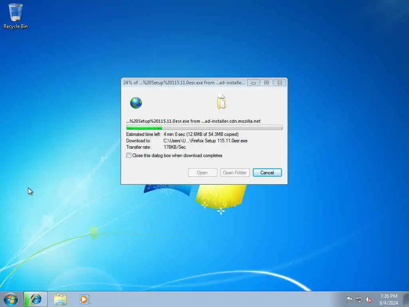Viewport: 409px width, 307px height.
Task: Click the Windows Start orb
Action: click(11, 299)
